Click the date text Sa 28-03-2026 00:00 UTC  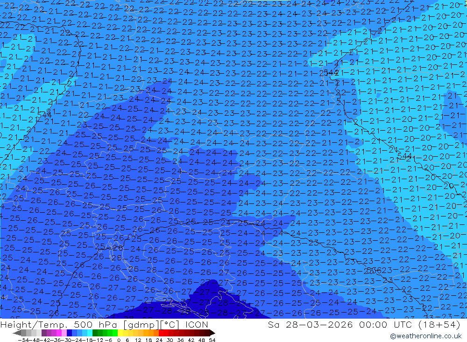[340, 324]
